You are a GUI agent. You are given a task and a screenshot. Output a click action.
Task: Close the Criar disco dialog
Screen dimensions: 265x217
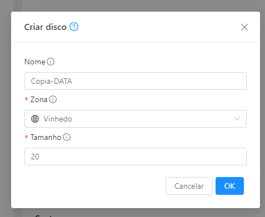244,27
